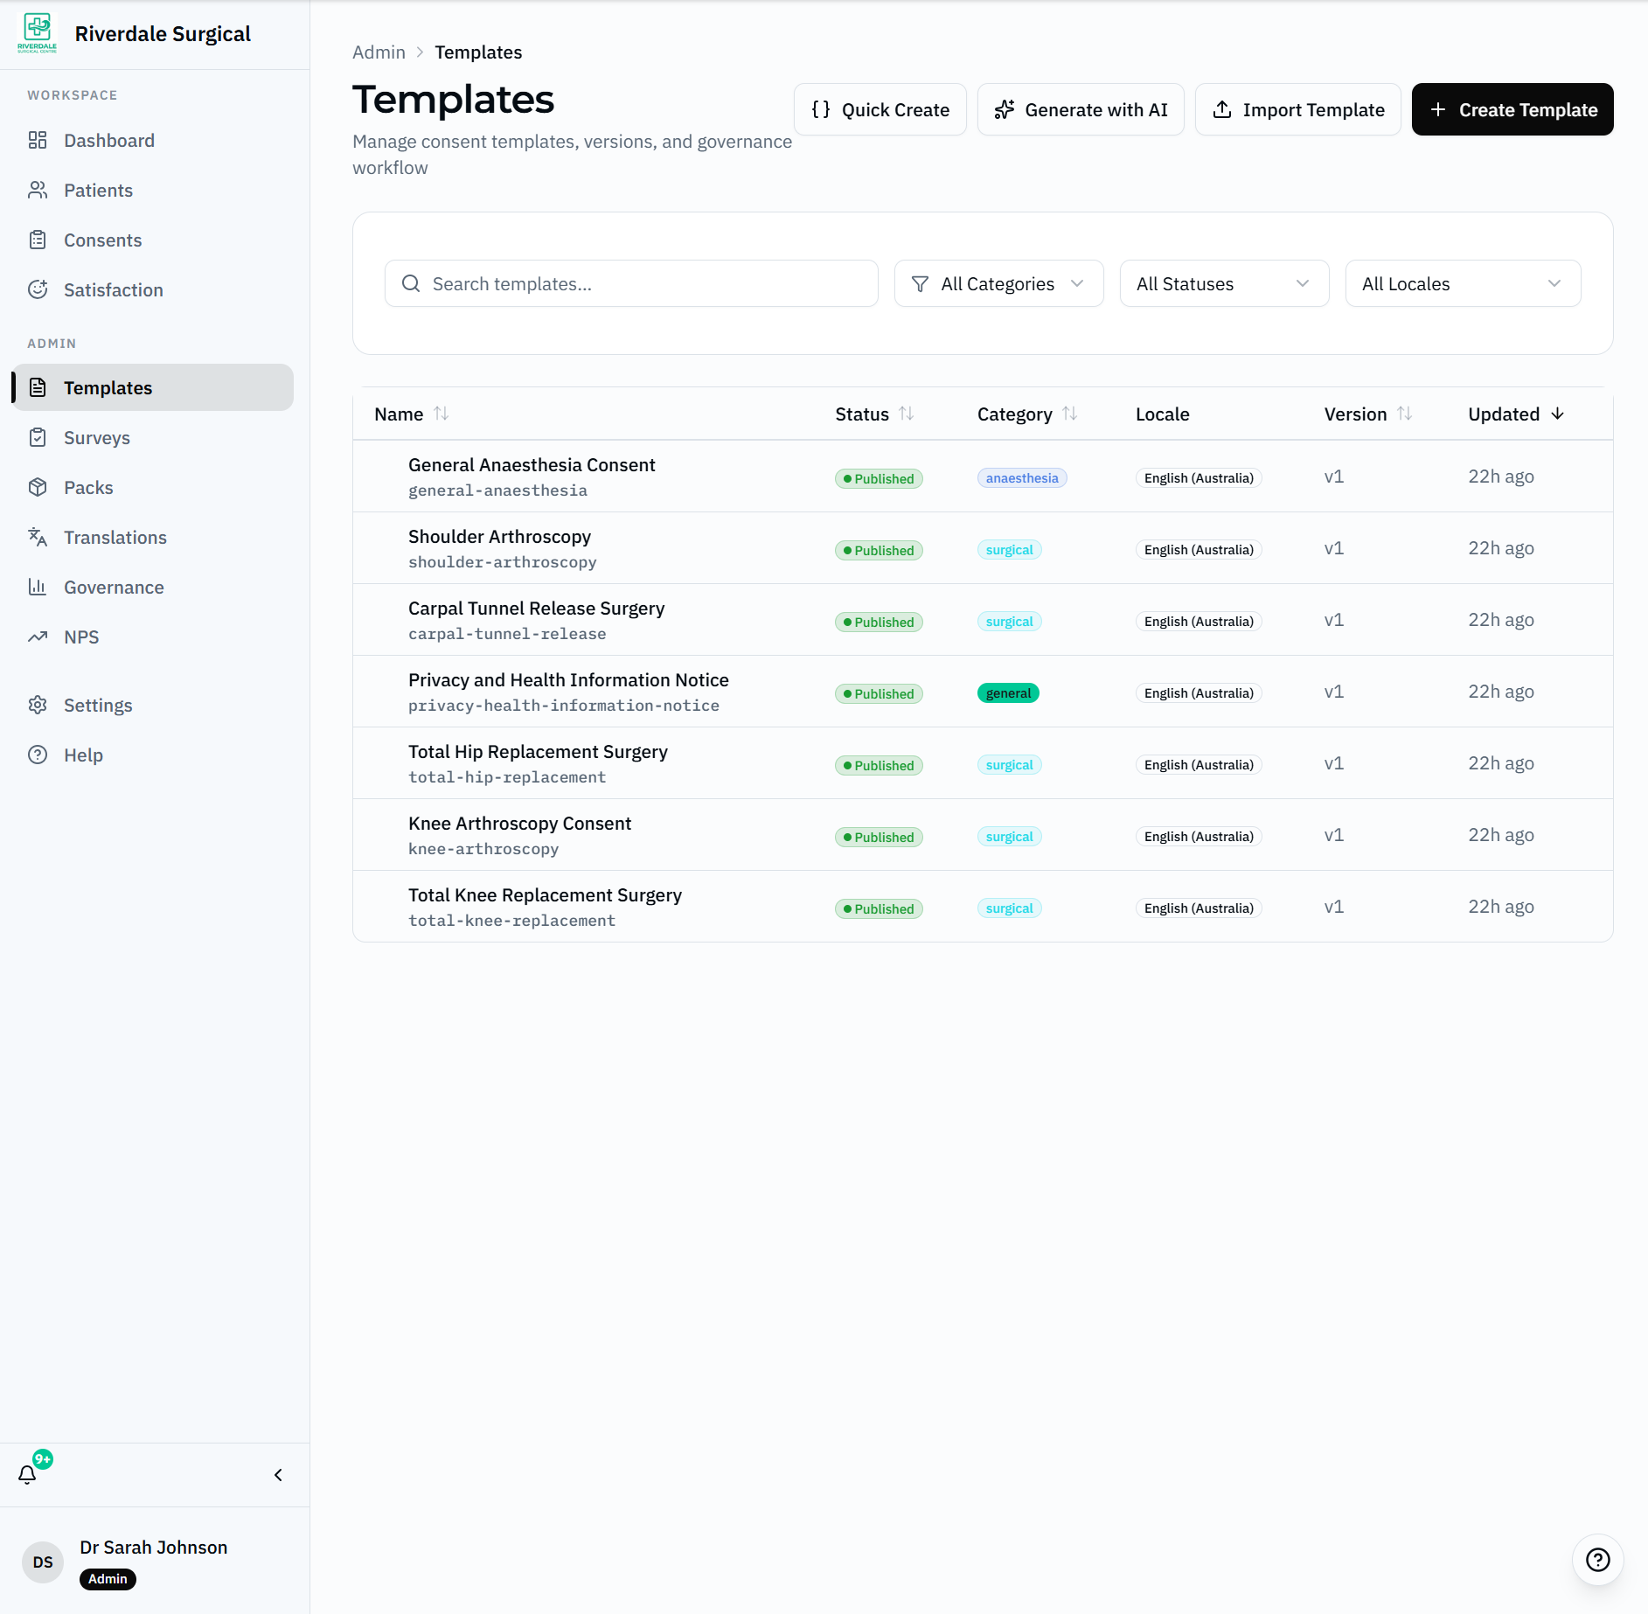Screen dimensions: 1648x1614
Task: Select the Governance sidebar icon
Action: pos(38,587)
